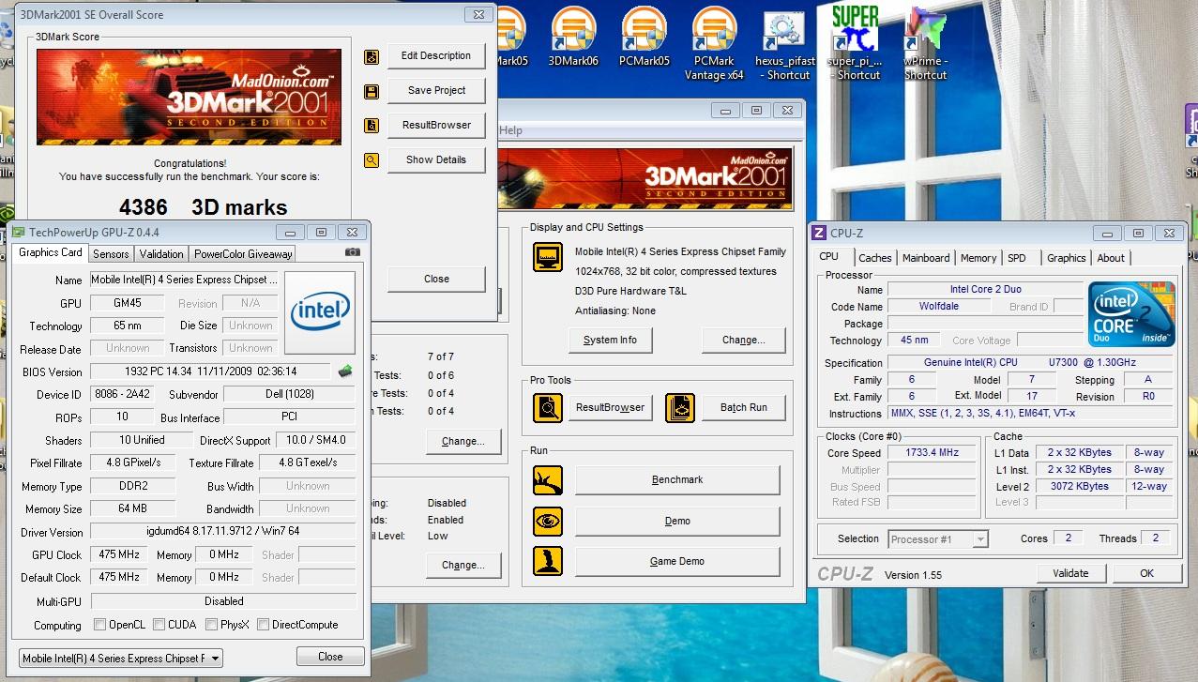Enable the OpenCL checkbox in GPU-Z
Viewport: 1198px width, 682px height.
99,625
